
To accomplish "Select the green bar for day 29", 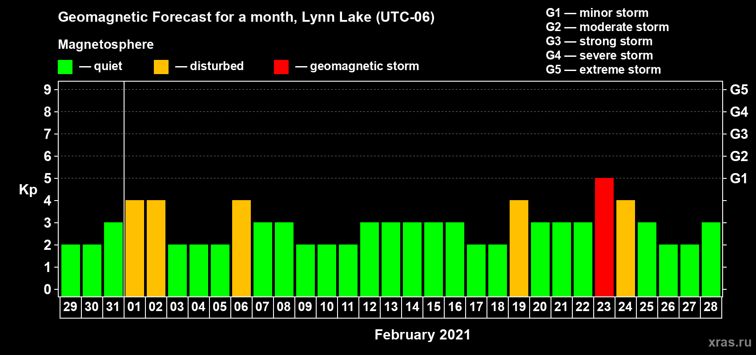I will click(71, 271).
